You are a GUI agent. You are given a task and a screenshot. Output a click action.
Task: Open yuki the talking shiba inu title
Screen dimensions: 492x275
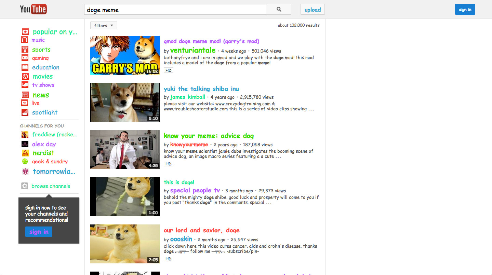(x=201, y=89)
